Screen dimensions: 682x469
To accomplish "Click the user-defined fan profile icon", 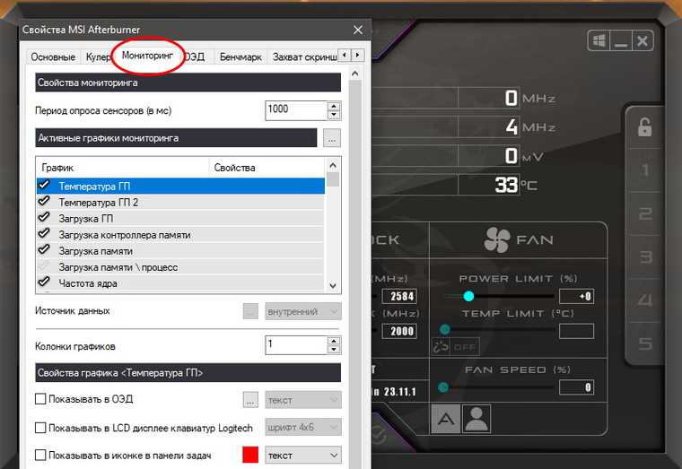I will [477, 418].
